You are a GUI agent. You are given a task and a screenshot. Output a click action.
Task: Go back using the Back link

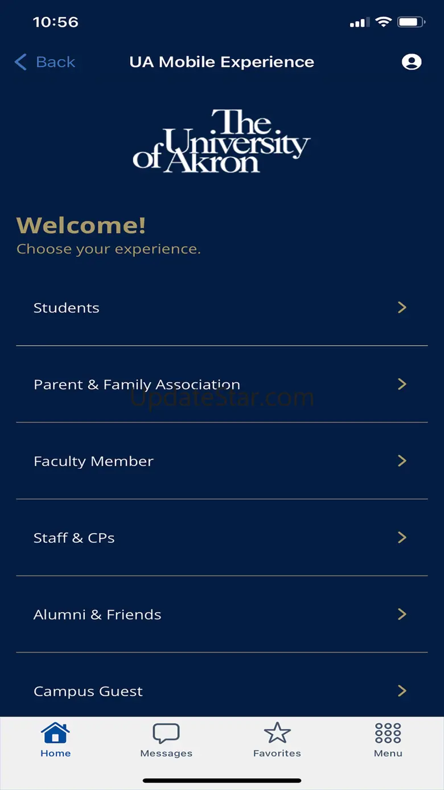55,62
